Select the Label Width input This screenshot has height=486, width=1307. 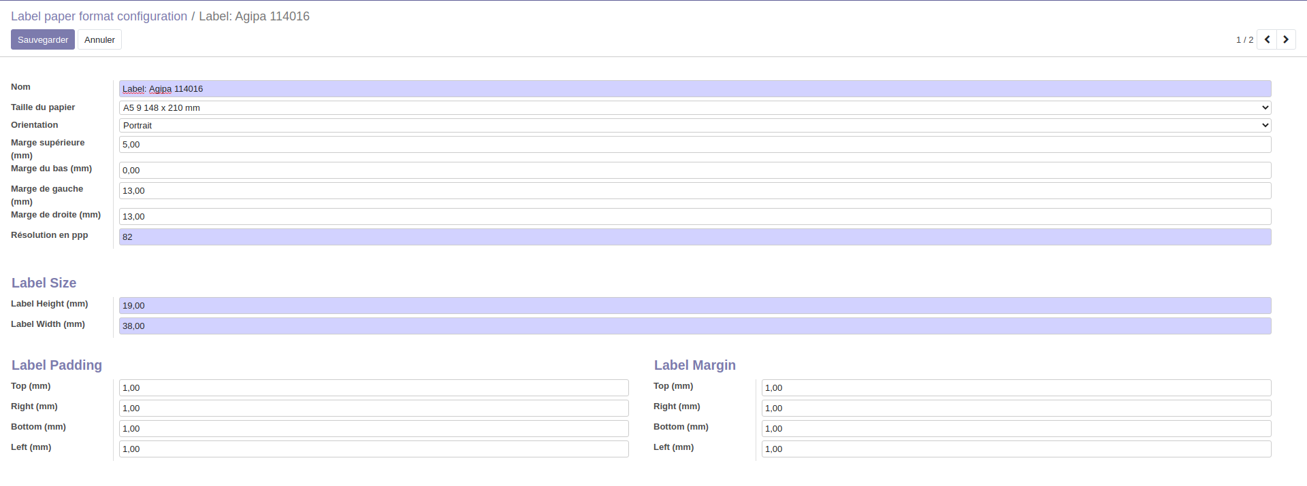(x=694, y=326)
